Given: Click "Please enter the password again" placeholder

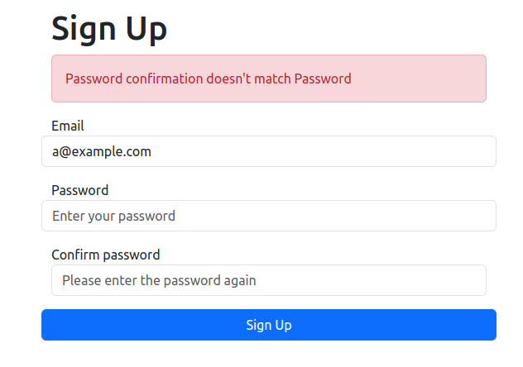Looking at the screenshot, I should click(x=159, y=280).
